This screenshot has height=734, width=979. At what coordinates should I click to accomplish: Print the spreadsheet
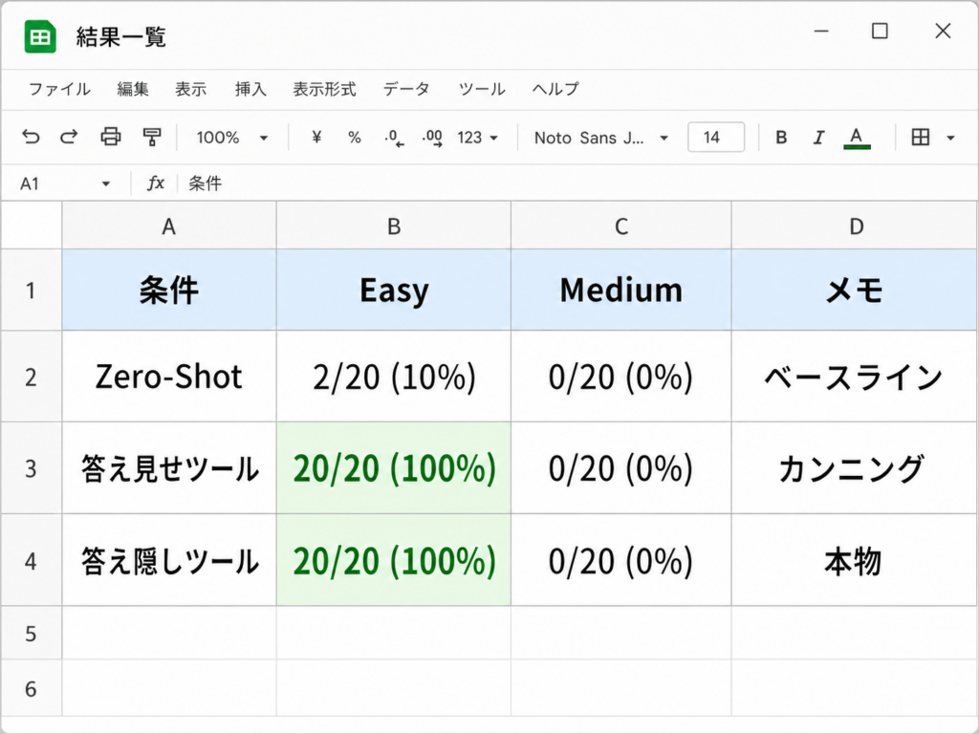(111, 137)
